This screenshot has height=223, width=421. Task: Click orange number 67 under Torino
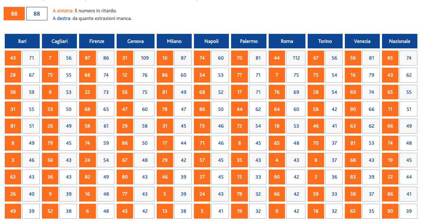[316, 58]
